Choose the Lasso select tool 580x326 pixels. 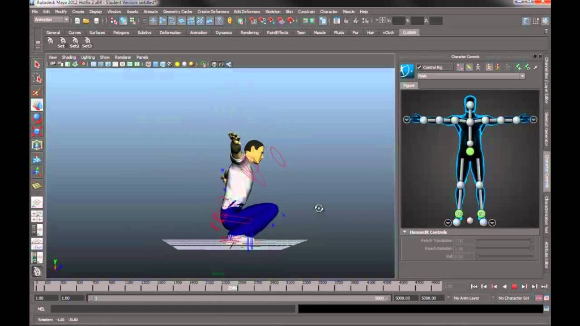[37, 78]
